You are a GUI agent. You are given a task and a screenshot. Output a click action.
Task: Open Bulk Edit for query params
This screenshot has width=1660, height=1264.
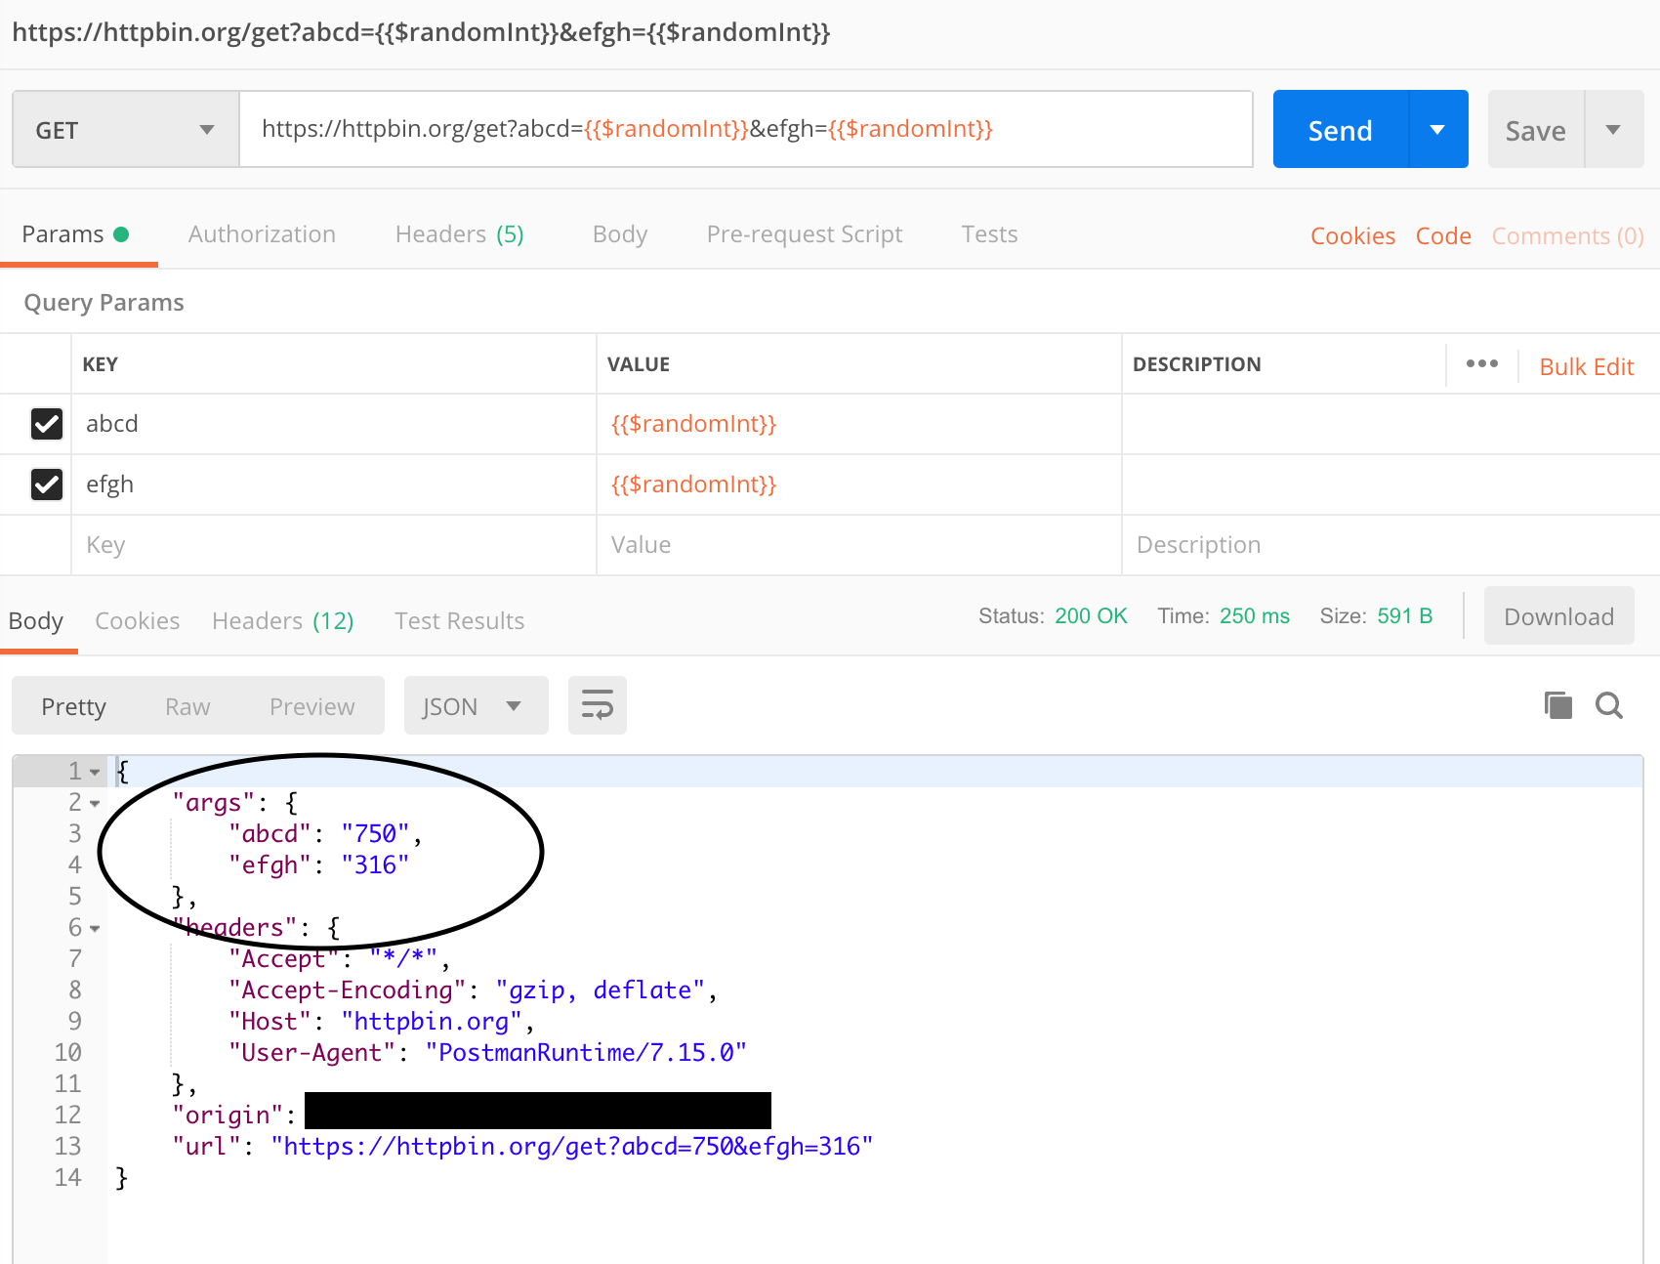point(1586,365)
